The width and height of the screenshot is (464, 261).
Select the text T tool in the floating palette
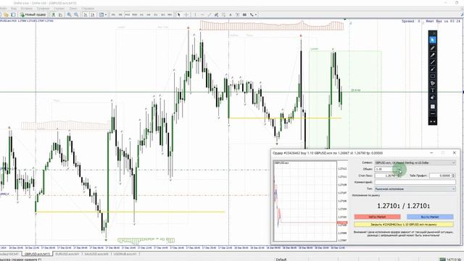(433, 91)
